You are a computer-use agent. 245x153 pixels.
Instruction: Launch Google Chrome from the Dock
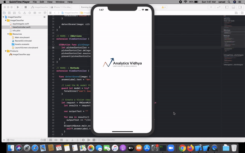point(182,148)
